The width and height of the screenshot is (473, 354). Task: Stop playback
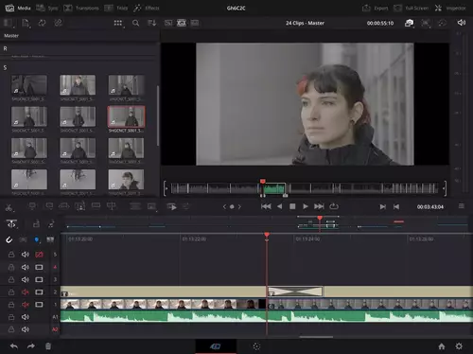(x=292, y=206)
